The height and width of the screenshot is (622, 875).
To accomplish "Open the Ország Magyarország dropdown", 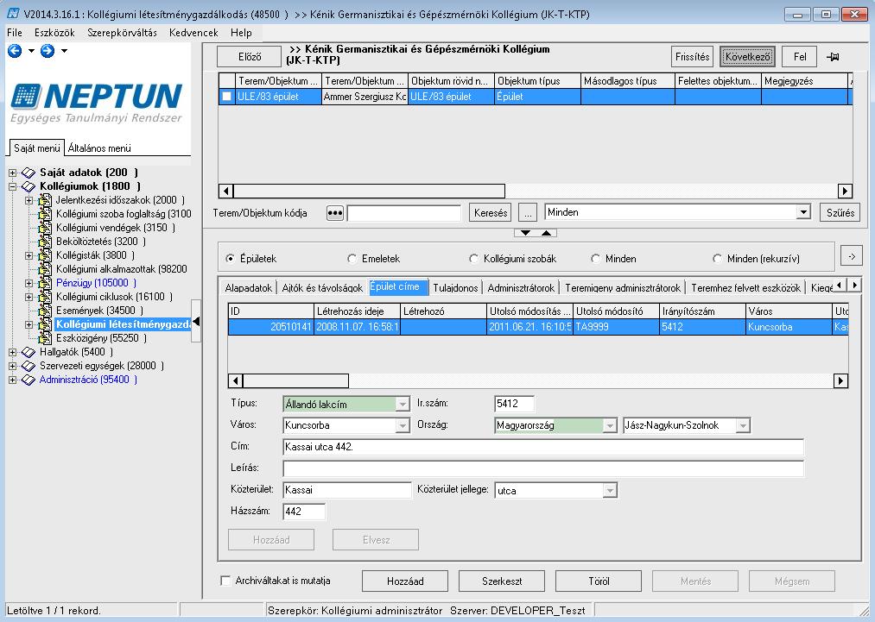I will 610,426.
